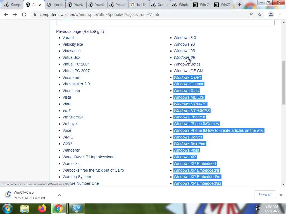
Task: Open the Varatri link
Action: [68, 38]
